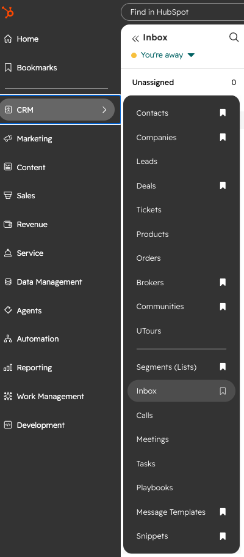Open Leads from CRM menu
This screenshot has height=557, width=244.
point(146,161)
